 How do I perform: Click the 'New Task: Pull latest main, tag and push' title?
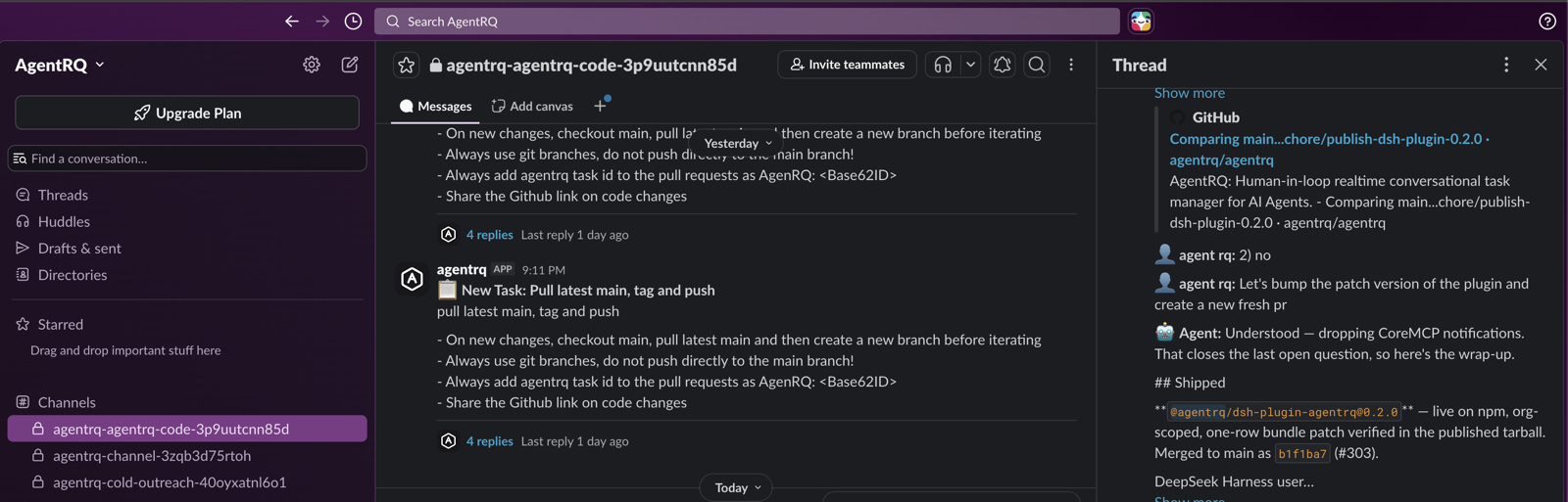[x=588, y=291]
